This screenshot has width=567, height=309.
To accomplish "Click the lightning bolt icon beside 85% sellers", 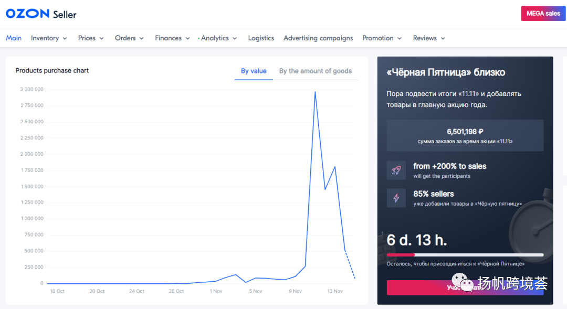I will (x=396, y=198).
